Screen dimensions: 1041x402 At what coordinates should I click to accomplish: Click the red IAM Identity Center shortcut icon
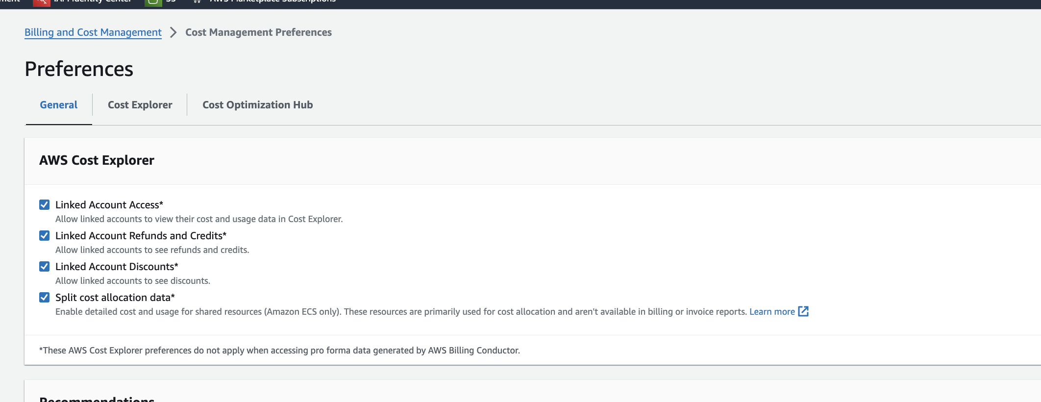[42, 2]
